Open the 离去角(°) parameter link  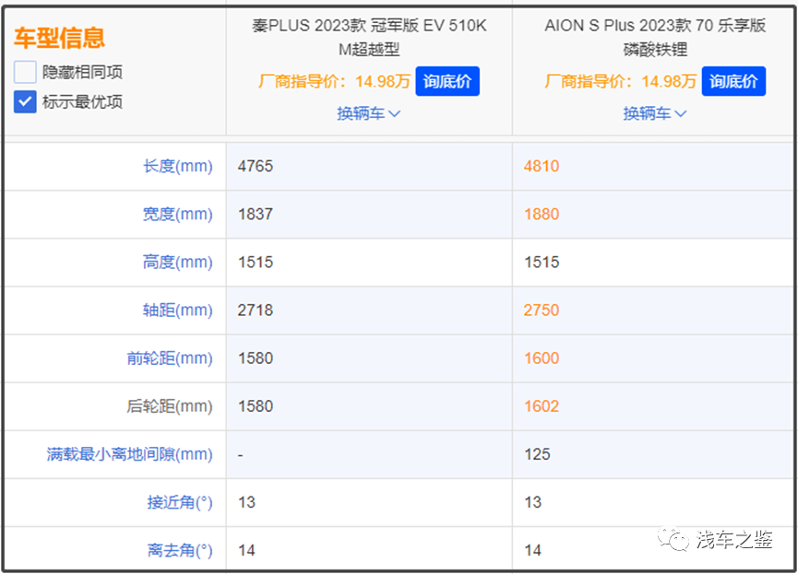point(180,551)
